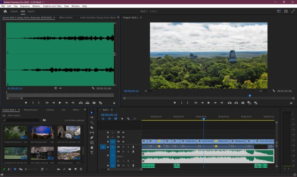This screenshot has width=297, height=177.
Task: Open Project panel hamburger menu
Action: (x=19, y=110)
